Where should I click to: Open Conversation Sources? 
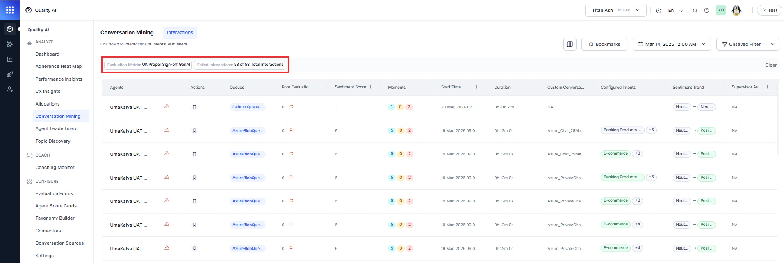(x=59, y=243)
